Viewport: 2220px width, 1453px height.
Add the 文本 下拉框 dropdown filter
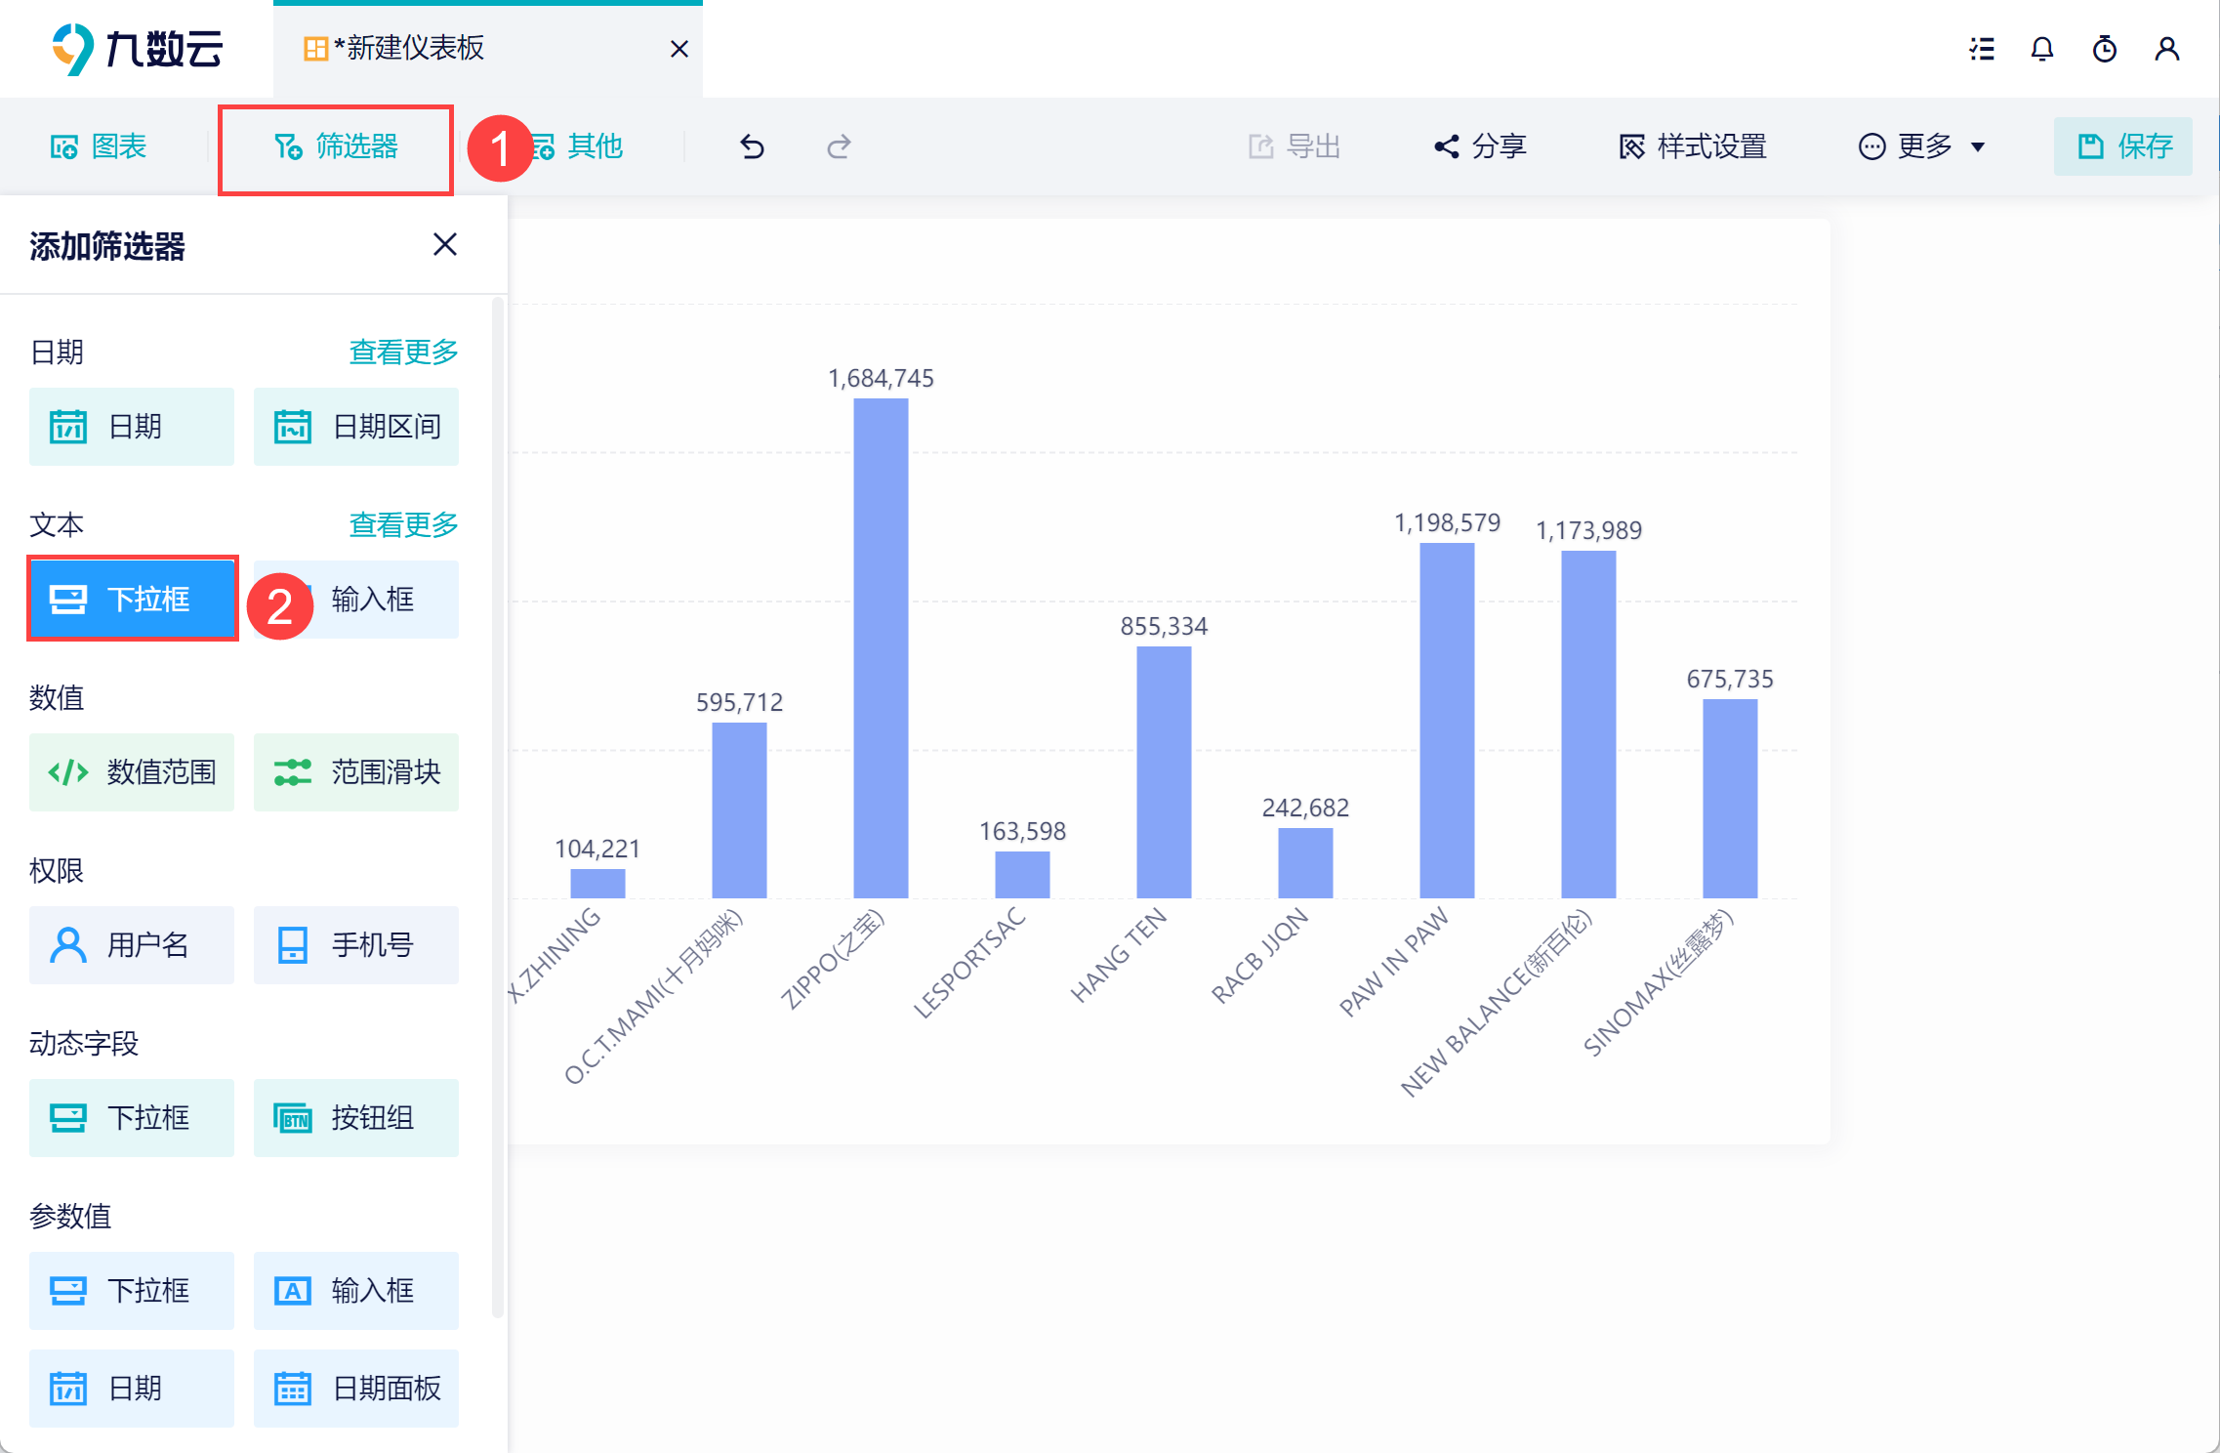(x=132, y=599)
